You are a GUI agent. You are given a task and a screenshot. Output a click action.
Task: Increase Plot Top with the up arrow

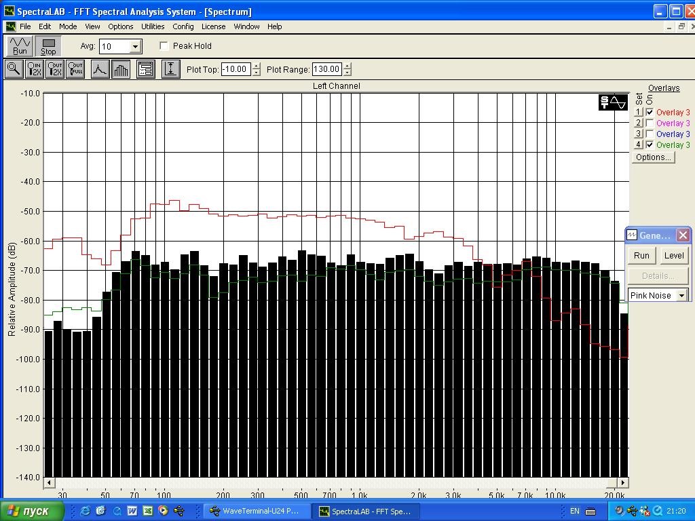(x=256, y=66)
